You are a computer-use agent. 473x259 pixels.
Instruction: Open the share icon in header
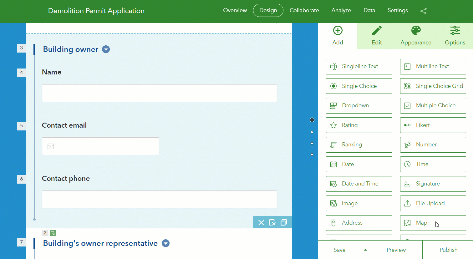[423, 11]
